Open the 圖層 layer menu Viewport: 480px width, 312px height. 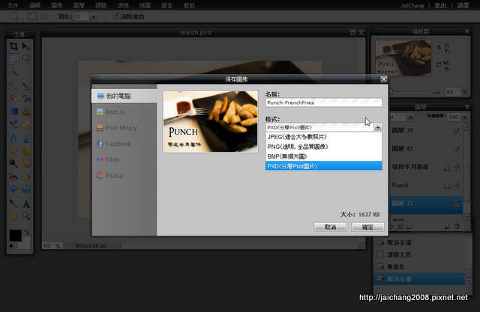tap(79, 5)
